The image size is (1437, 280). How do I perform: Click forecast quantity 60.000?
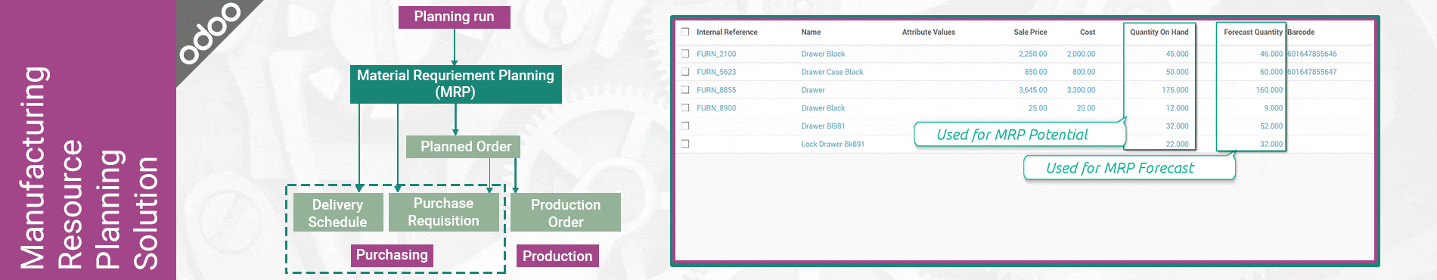(x=1271, y=72)
